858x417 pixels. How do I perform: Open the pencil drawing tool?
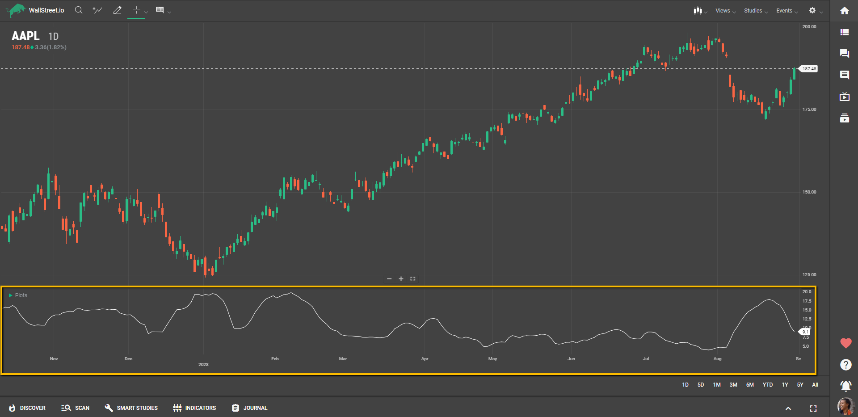[117, 10]
